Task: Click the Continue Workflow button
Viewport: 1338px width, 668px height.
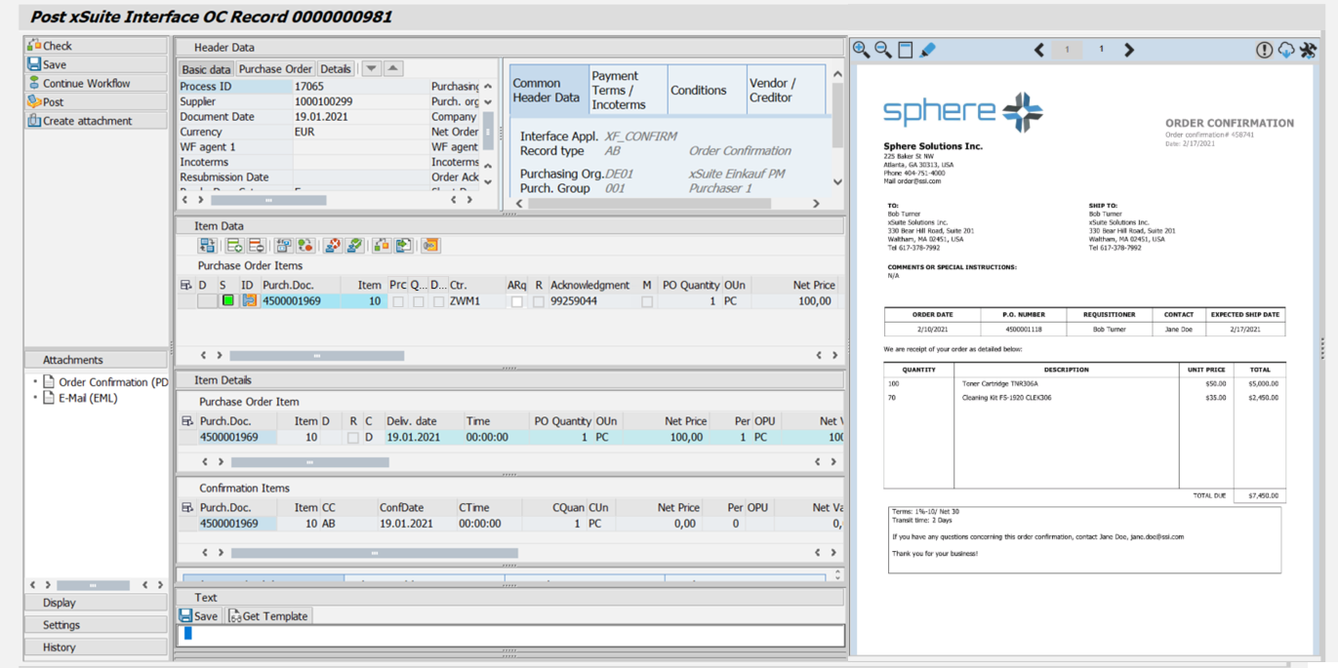Action: [86, 83]
